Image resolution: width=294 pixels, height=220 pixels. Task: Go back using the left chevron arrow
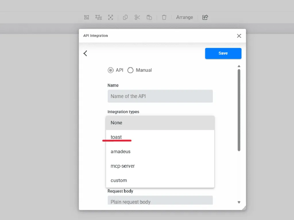click(85, 53)
